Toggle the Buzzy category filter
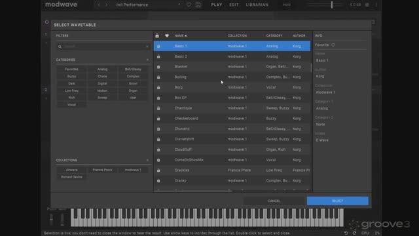419x236 pixels. (x=71, y=77)
